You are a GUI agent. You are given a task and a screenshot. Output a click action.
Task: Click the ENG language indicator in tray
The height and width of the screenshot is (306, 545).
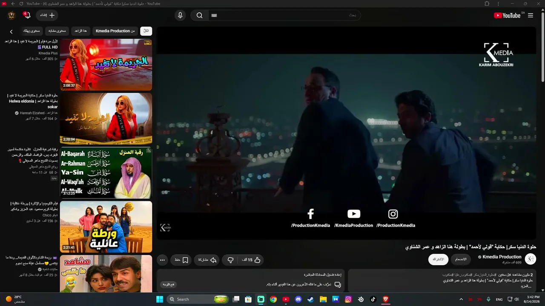point(499,300)
